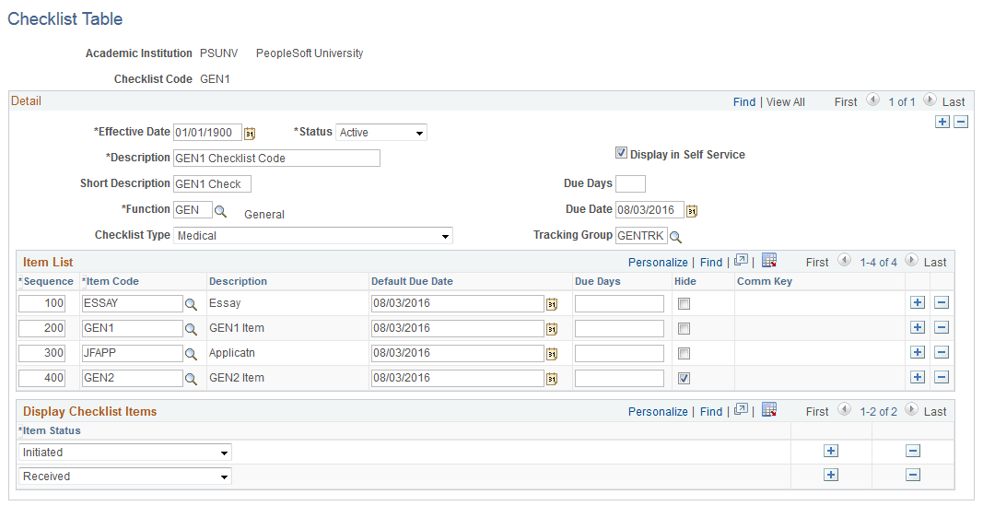Add a row after sequence 100
Viewport: 983px width, 506px height.
(918, 302)
